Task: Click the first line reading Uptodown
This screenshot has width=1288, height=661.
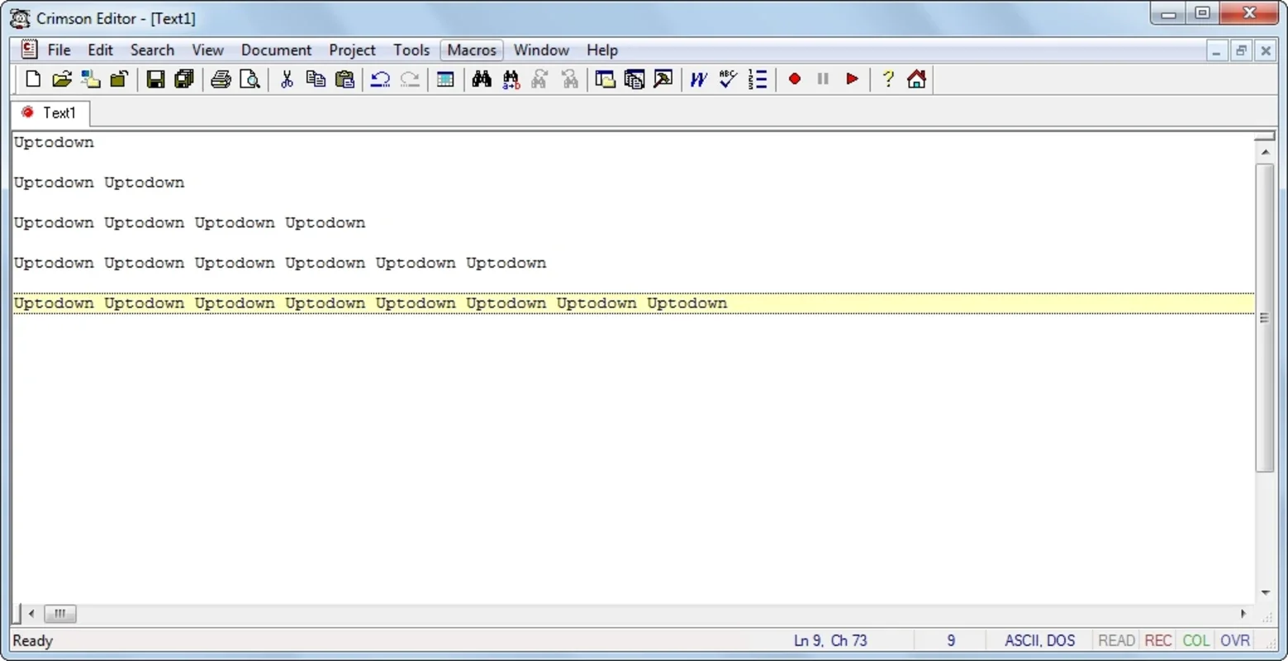Action: [x=54, y=142]
